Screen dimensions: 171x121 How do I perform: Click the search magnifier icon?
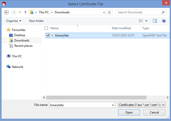coord(163,12)
